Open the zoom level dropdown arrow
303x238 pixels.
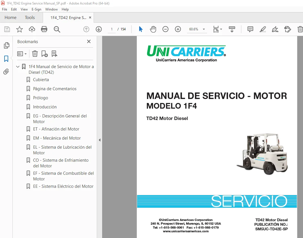(x=204, y=29)
